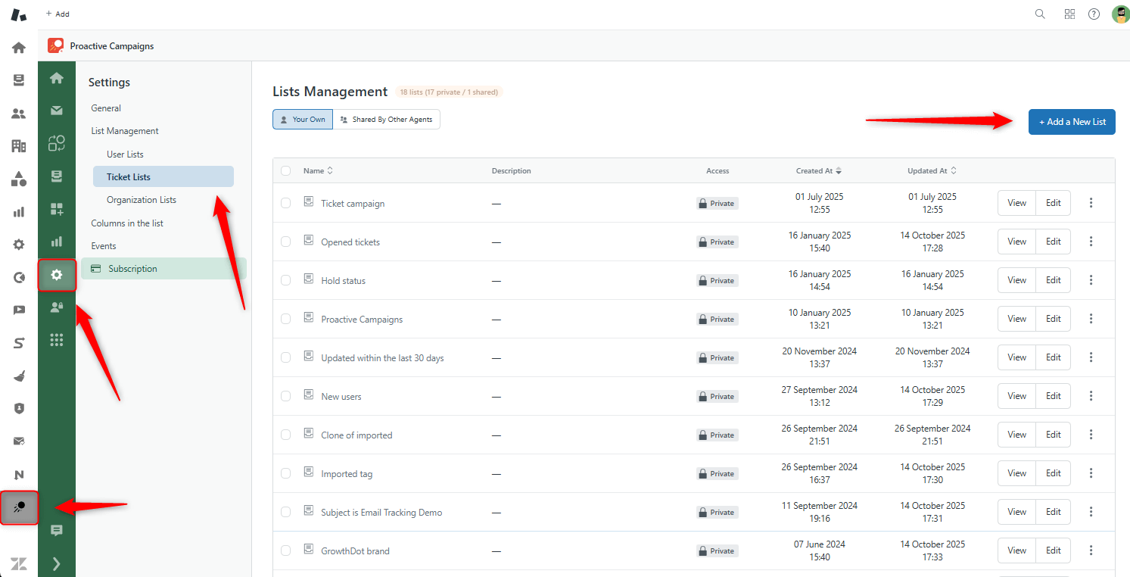Select the Hold status list checkbox
Screen dimensions: 1130x577
(x=285, y=280)
